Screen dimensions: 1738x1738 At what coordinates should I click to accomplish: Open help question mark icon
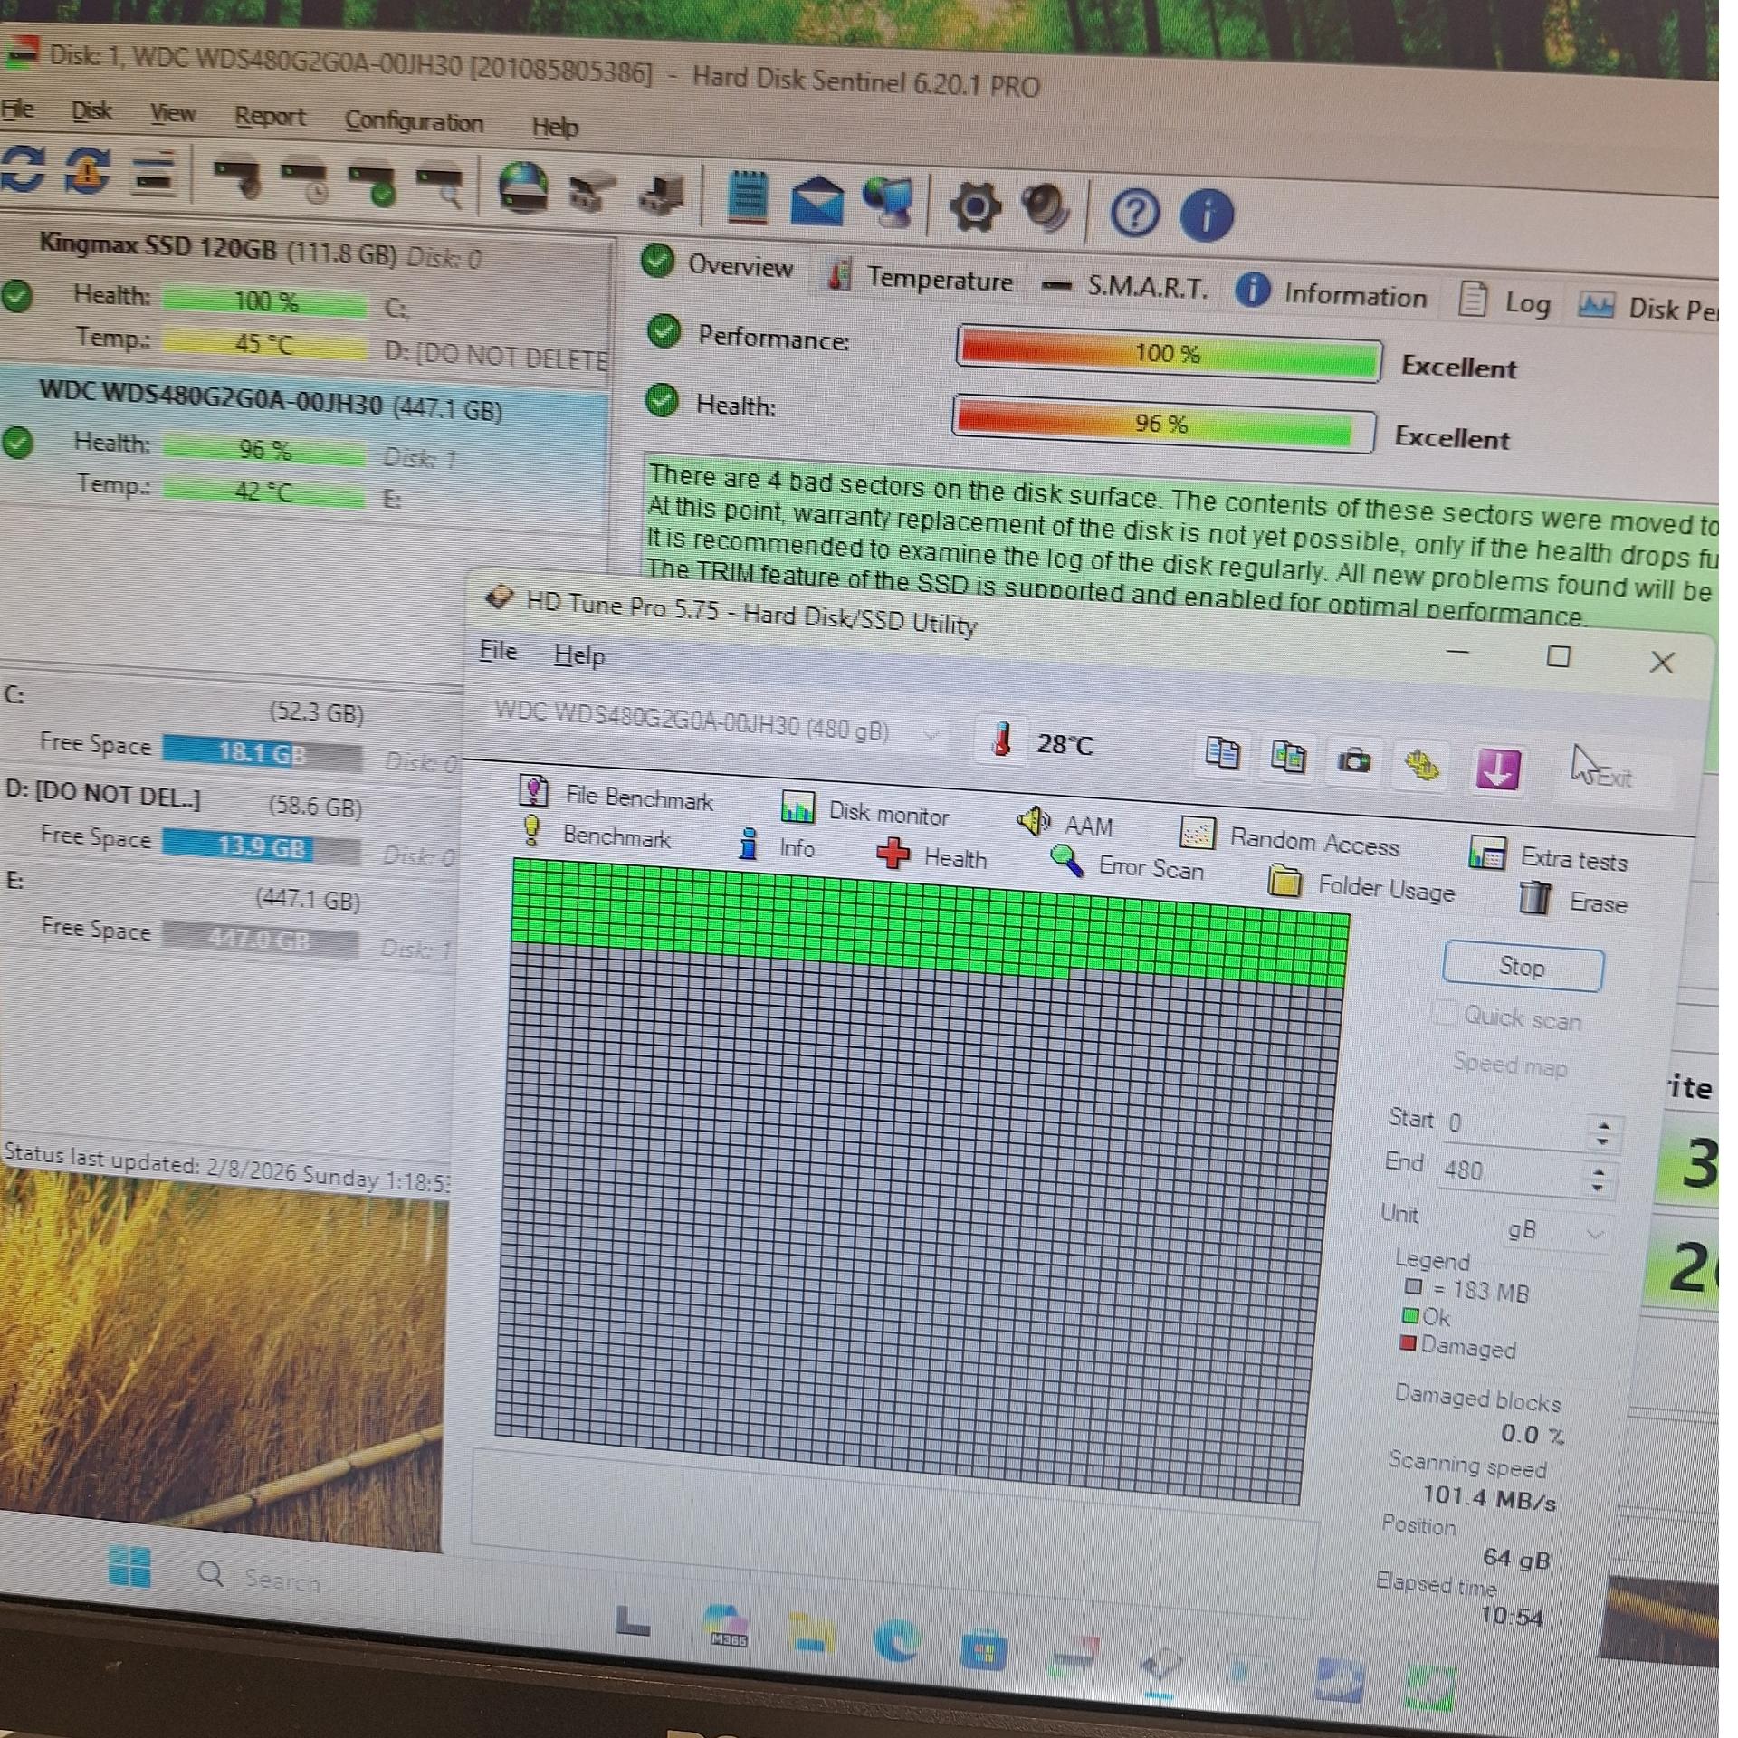click(1133, 214)
